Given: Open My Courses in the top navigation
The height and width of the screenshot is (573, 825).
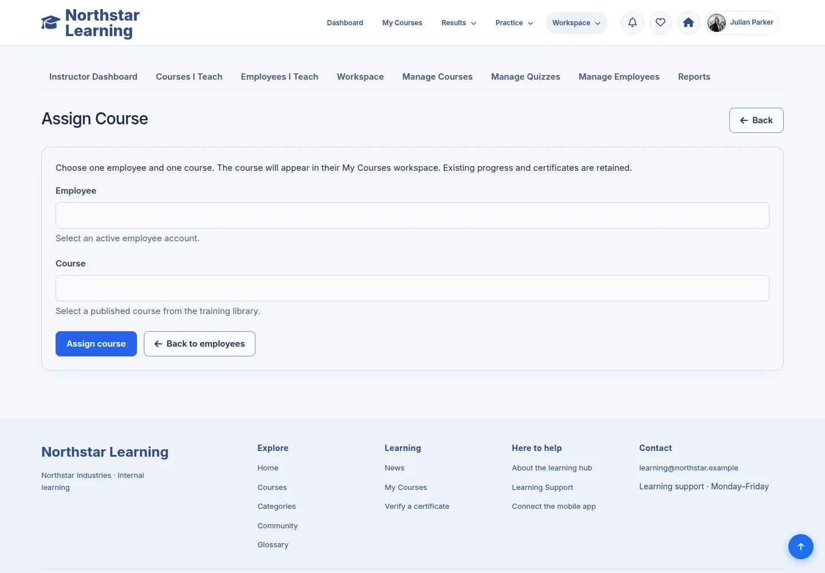Looking at the screenshot, I should click(x=402, y=23).
